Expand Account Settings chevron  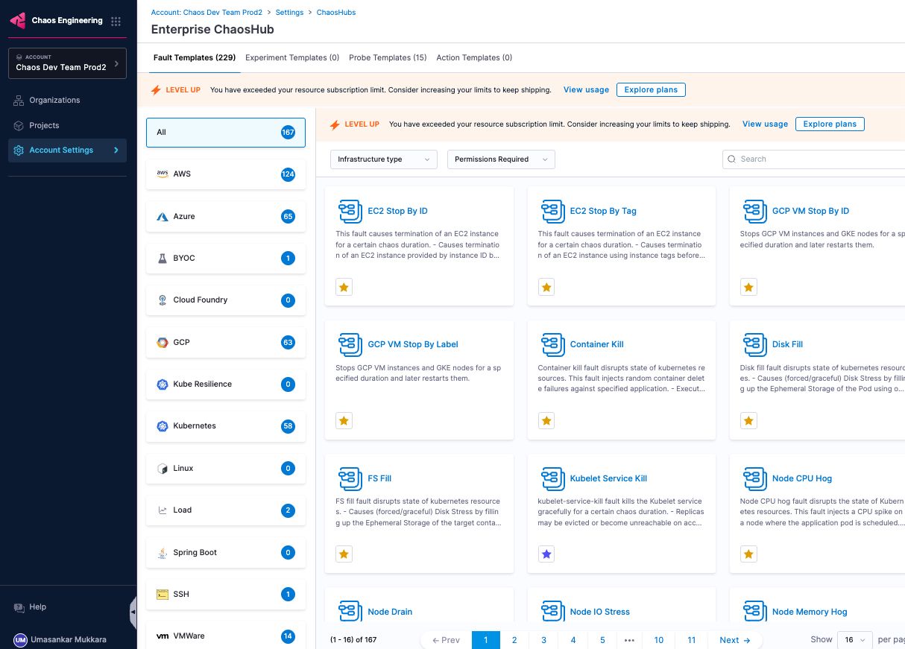pos(116,151)
